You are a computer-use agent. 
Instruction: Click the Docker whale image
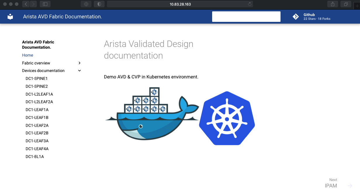click(152, 114)
